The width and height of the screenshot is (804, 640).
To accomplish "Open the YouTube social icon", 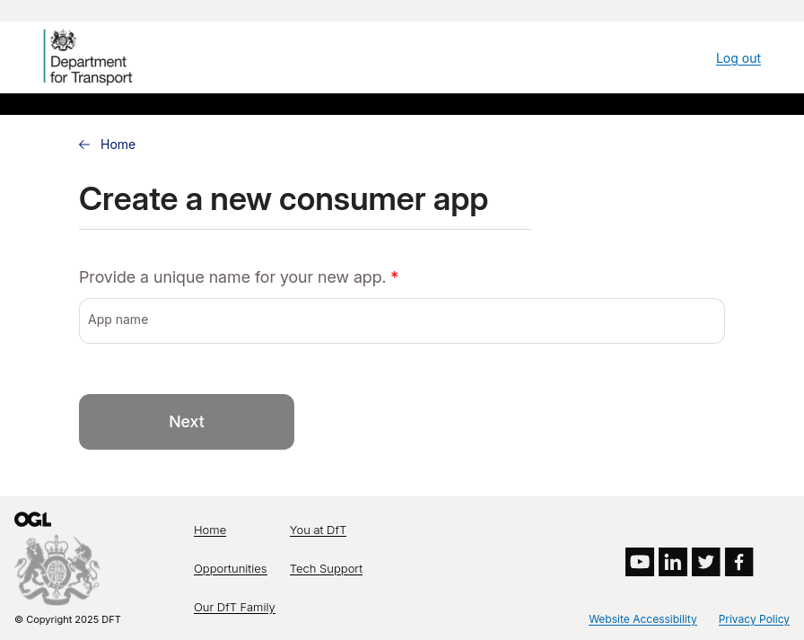I will pos(640,562).
